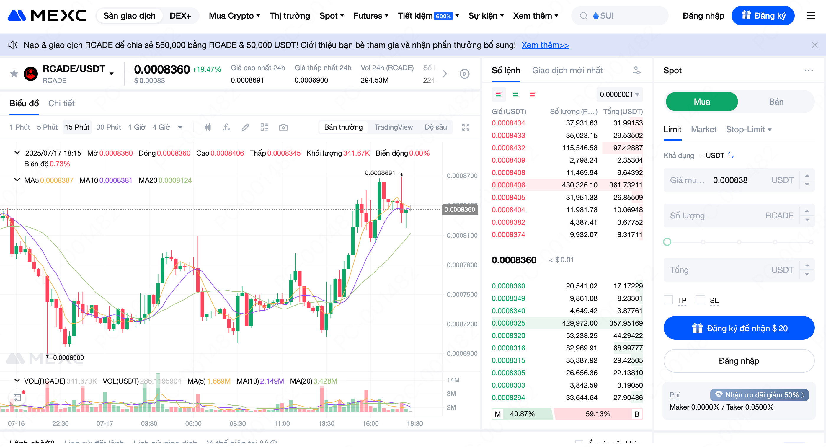Select the drawing pencil tool
This screenshot has height=447, width=826.
pos(245,127)
